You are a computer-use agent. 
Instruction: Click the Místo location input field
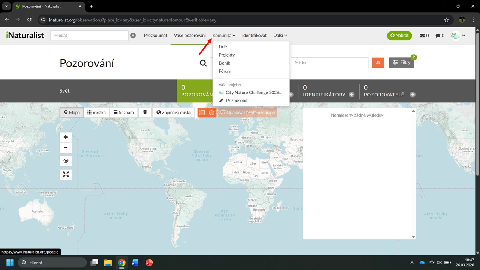tap(330, 63)
